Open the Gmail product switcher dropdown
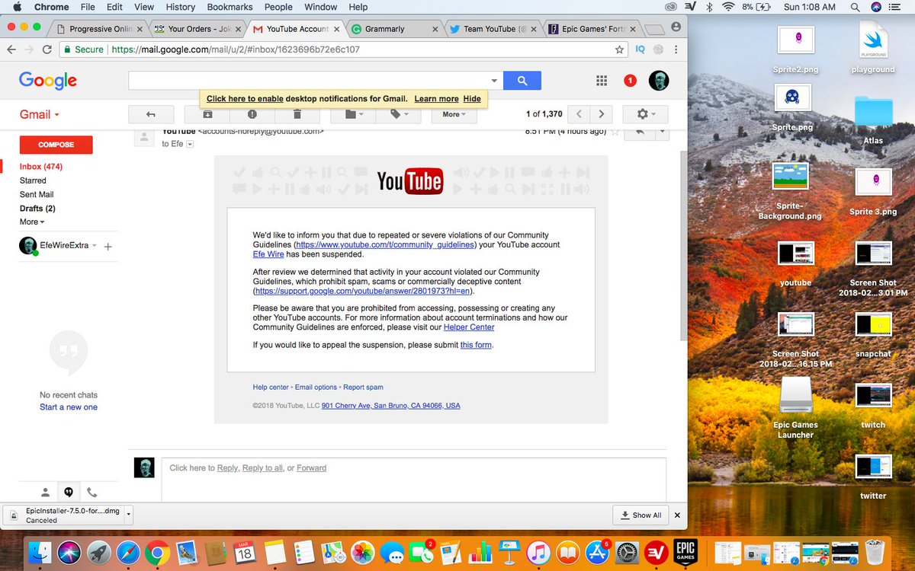The height and width of the screenshot is (571, 915). tap(40, 114)
